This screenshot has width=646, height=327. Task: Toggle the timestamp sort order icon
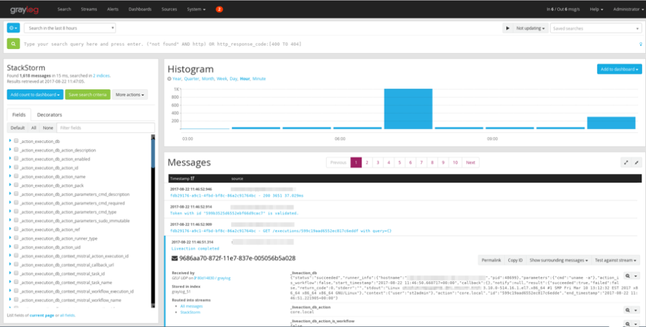point(192,179)
